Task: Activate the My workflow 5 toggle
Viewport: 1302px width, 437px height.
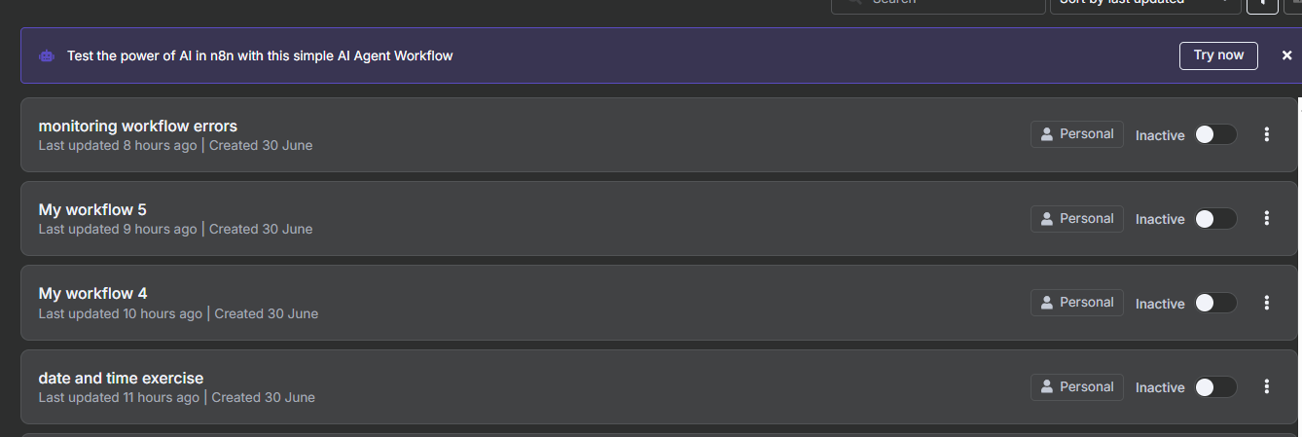Action: point(1215,219)
